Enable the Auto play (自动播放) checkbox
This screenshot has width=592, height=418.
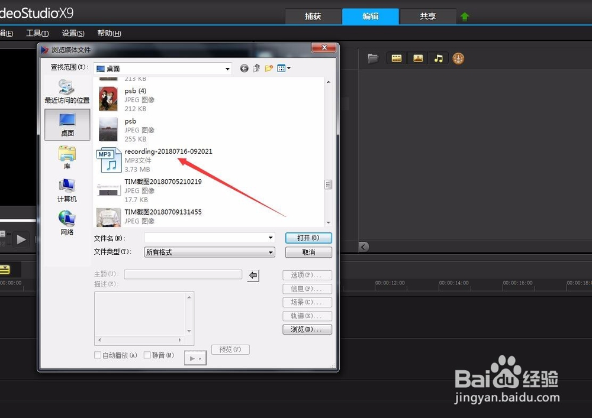point(98,355)
